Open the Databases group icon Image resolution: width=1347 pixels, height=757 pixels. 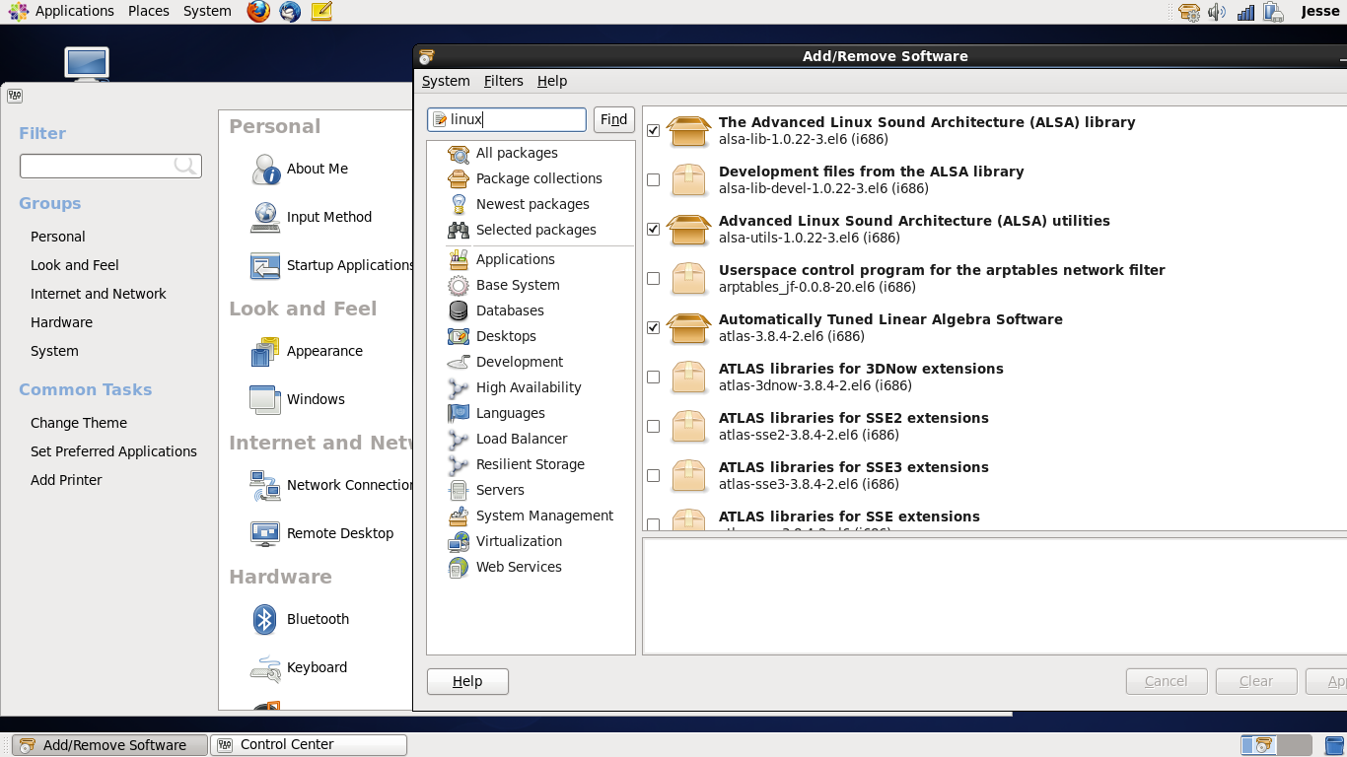point(459,310)
